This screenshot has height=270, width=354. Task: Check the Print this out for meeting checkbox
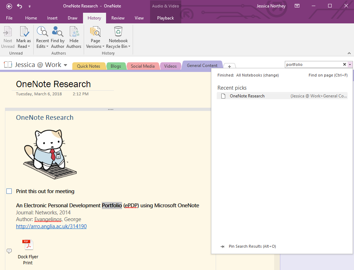point(9,191)
